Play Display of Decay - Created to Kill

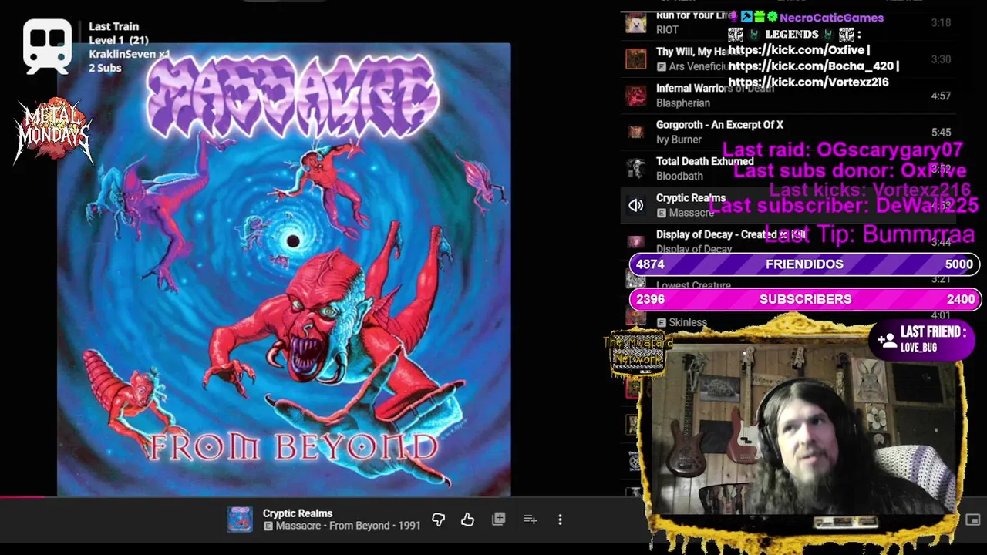pyautogui.click(x=788, y=241)
